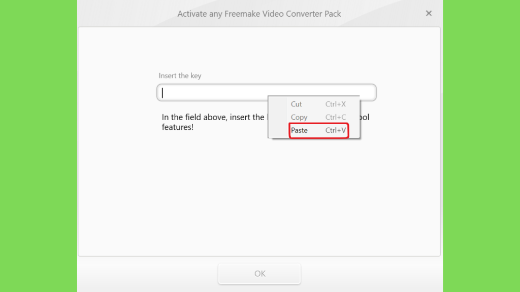
Task: Click the empty white dialog body below instructions
Action: (259, 195)
